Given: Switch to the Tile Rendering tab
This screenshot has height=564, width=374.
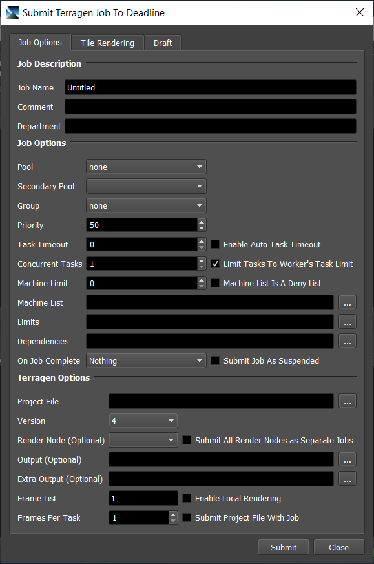Looking at the screenshot, I should point(107,43).
